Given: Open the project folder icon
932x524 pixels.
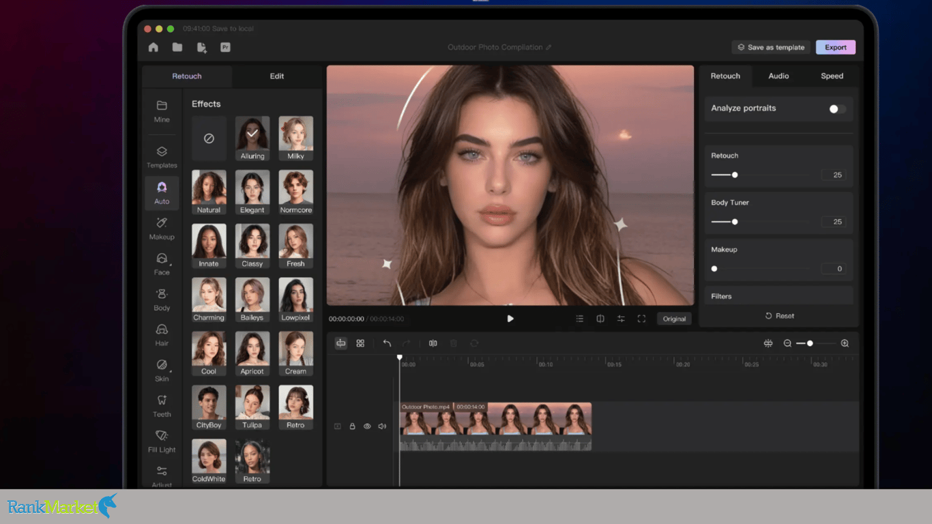Looking at the screenshot, I should 177,47.
